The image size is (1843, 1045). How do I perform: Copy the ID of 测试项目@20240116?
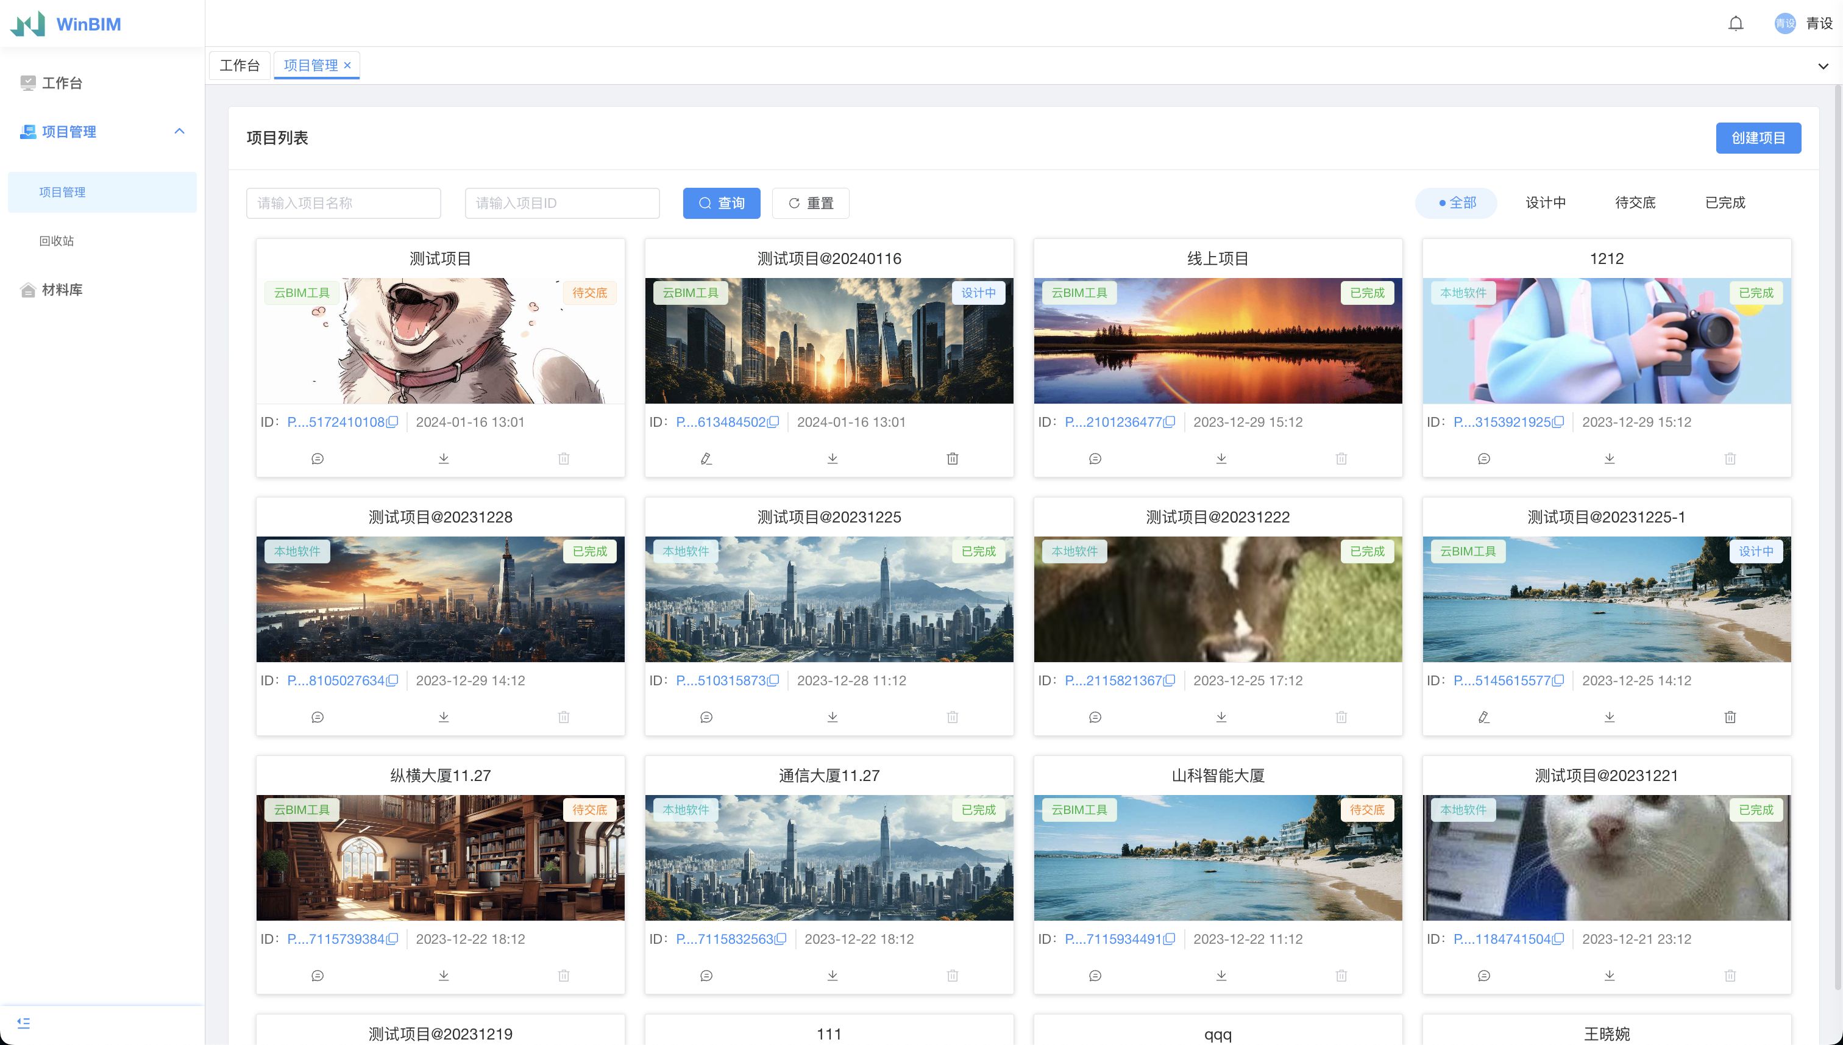coord(773,422)
